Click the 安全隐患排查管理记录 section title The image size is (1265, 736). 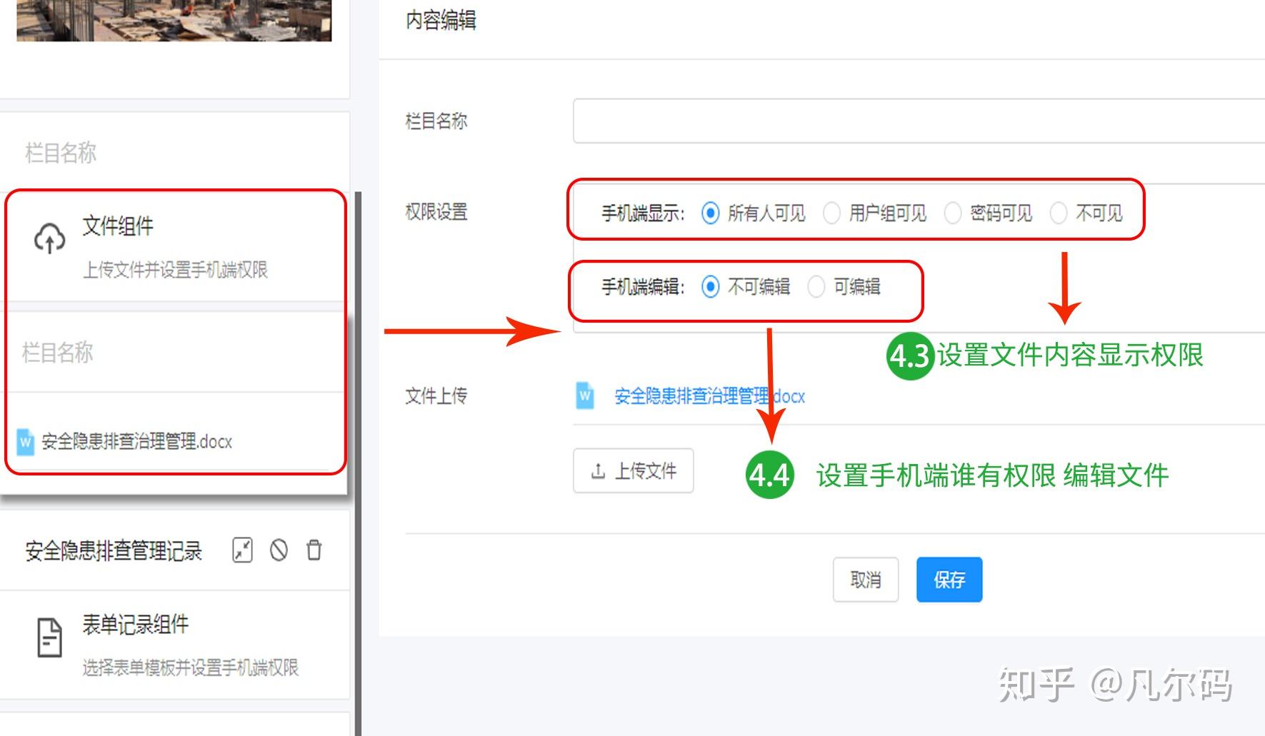(114, 550)
